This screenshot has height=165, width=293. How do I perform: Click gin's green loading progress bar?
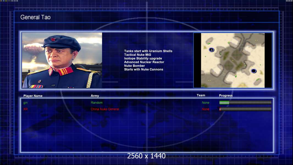click(x=245, y=102)
